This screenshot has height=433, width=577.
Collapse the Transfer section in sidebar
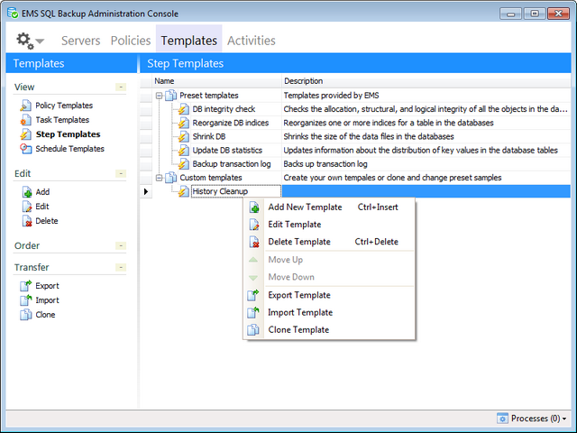tap(121, 267)
